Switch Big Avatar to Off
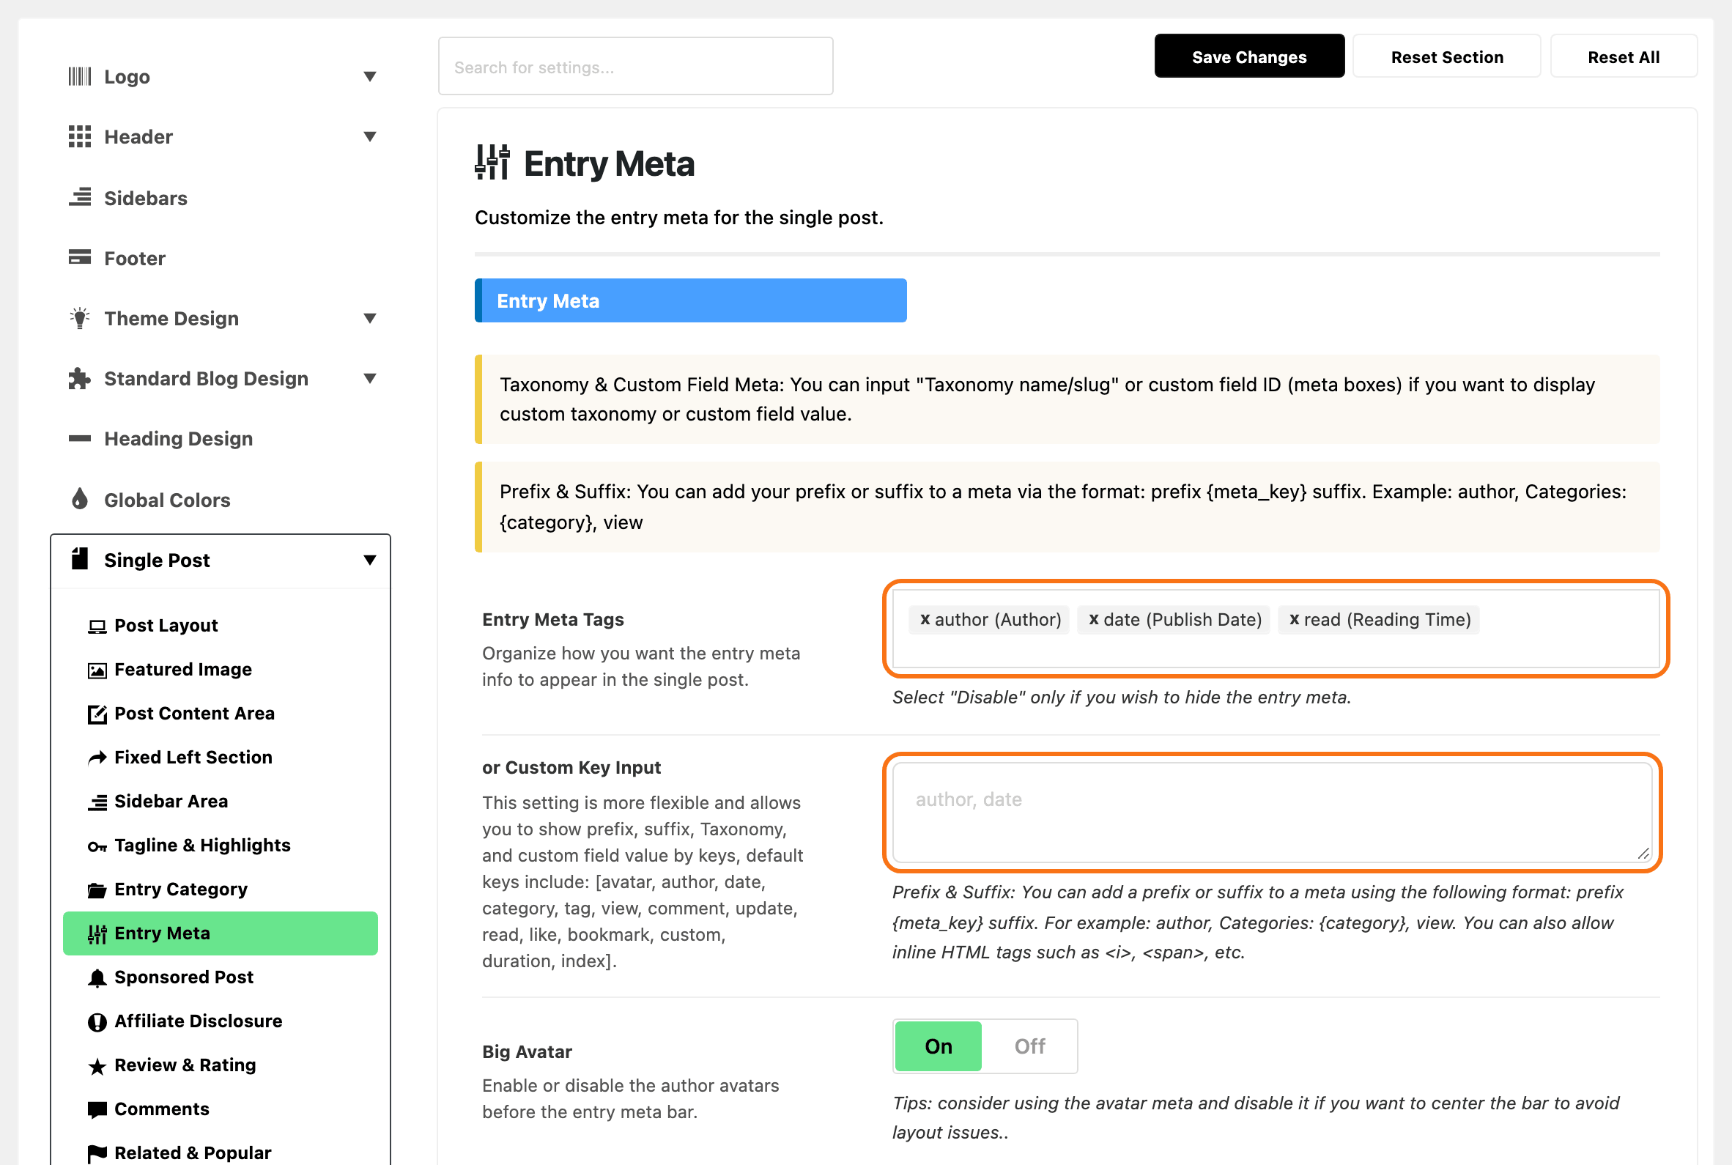The image size is (1732, 1165). pyautogui.click(x=1029, y=1046)
